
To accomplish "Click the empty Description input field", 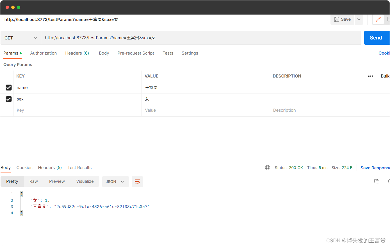I will click(x=330, y=111).
